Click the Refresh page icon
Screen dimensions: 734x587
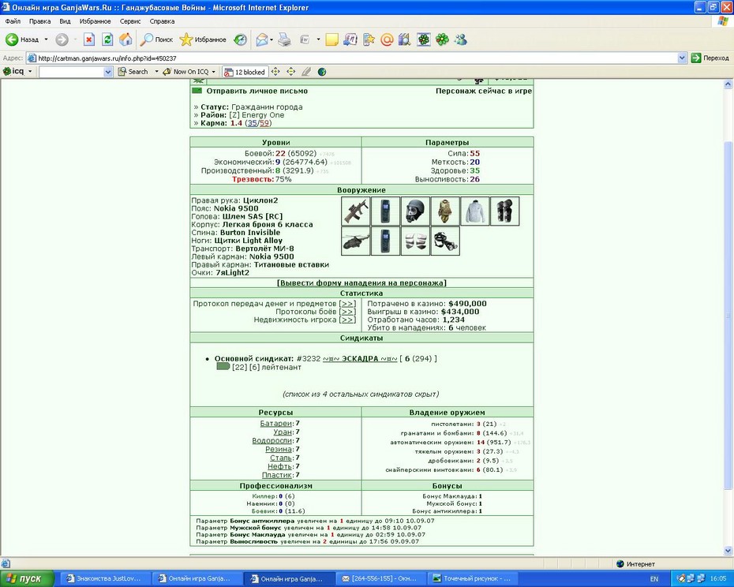107,39
